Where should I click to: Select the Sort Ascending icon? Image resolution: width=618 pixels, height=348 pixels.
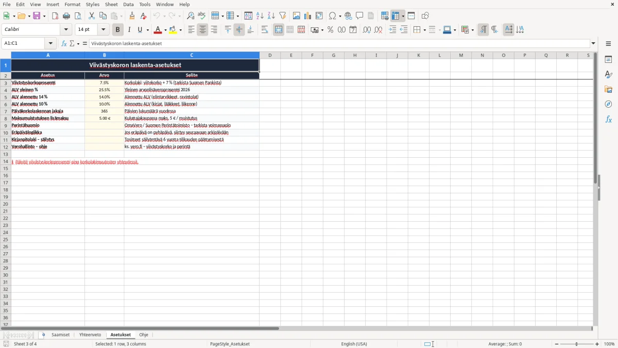(x=260, y=16)
